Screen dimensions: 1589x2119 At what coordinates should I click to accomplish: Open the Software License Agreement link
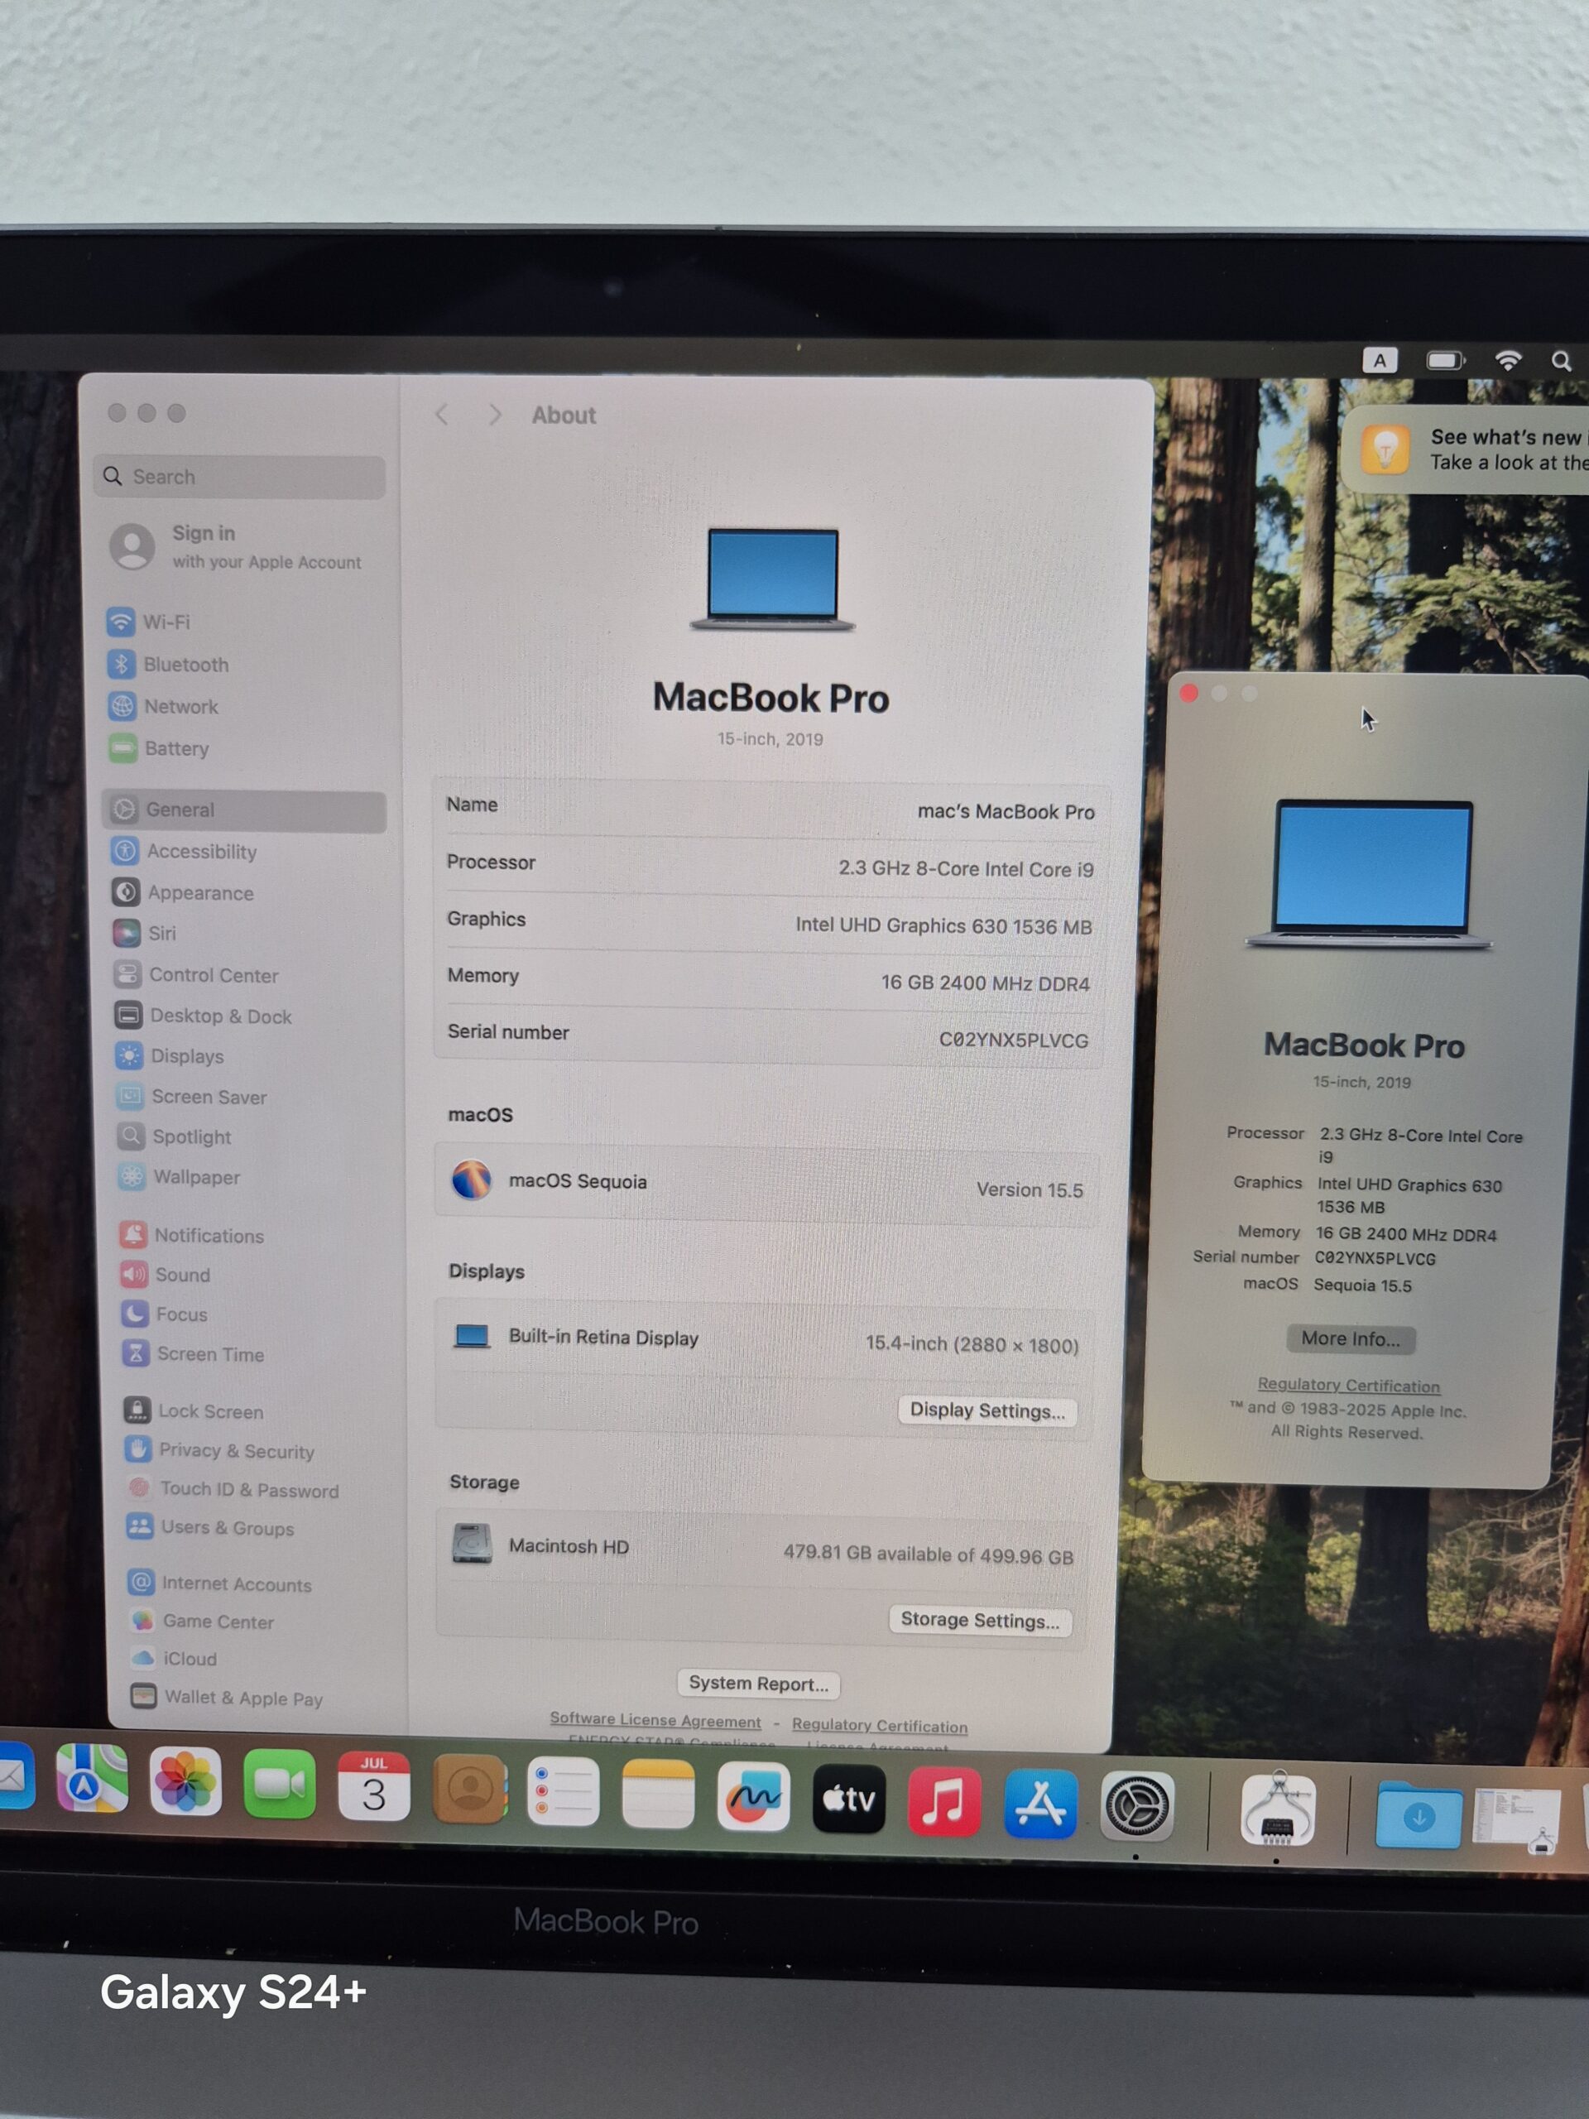pos(655,1719)
